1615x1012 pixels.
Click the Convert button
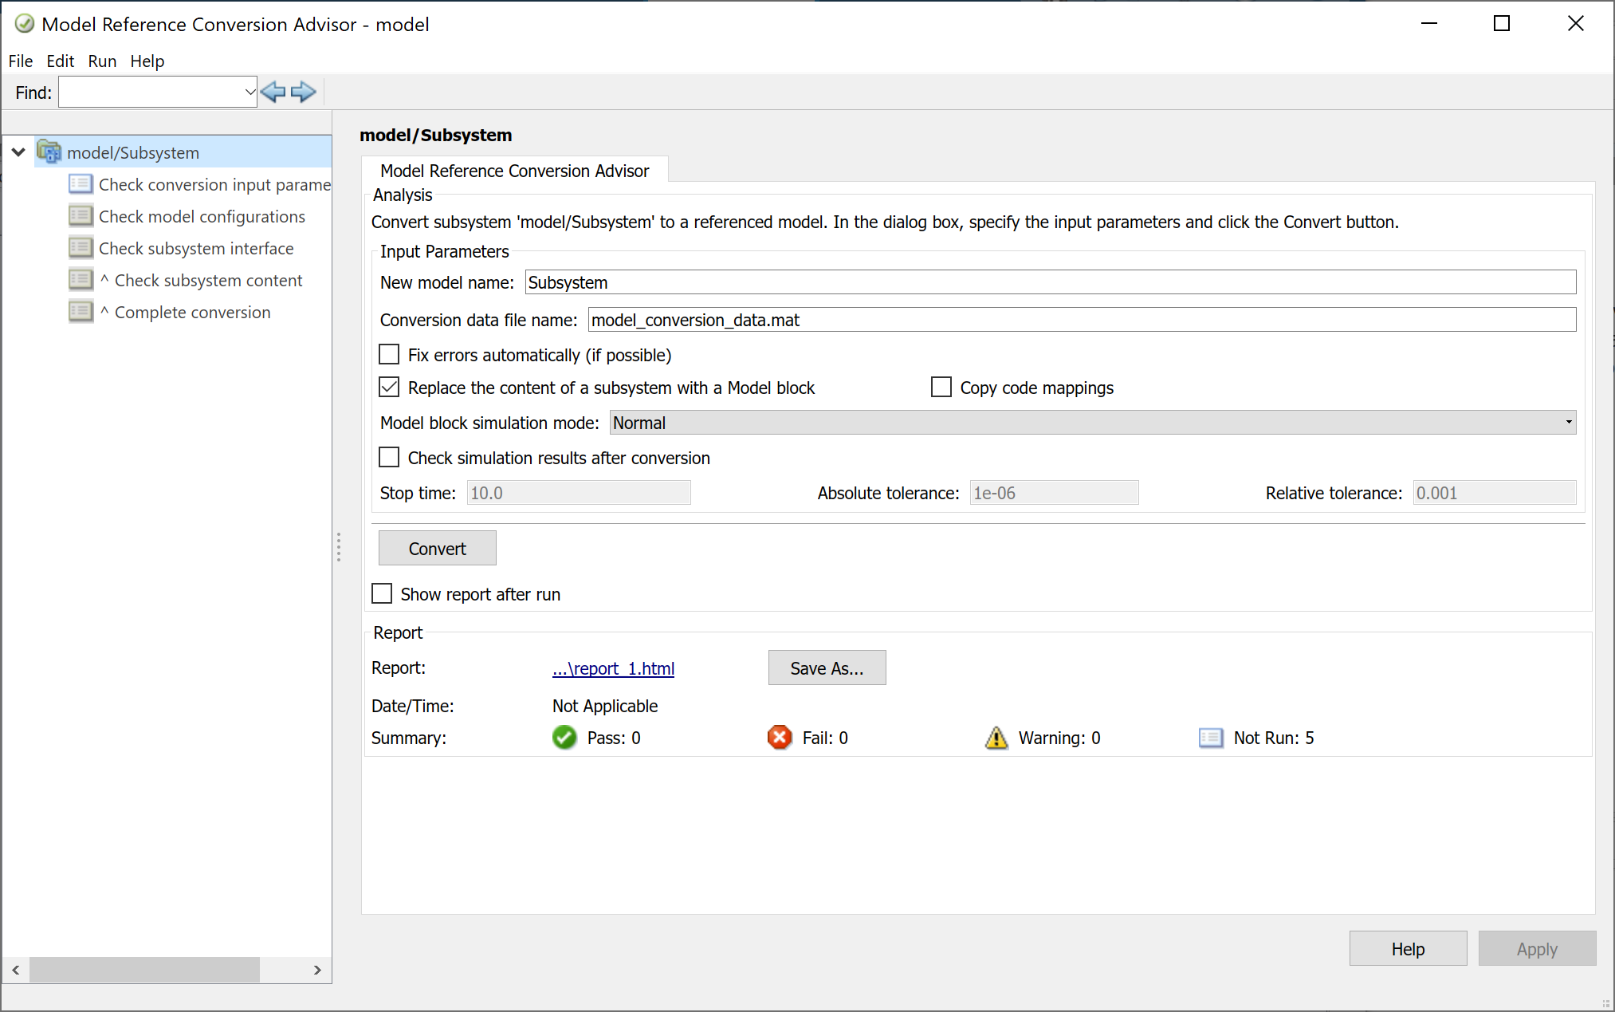coord(437,547)
